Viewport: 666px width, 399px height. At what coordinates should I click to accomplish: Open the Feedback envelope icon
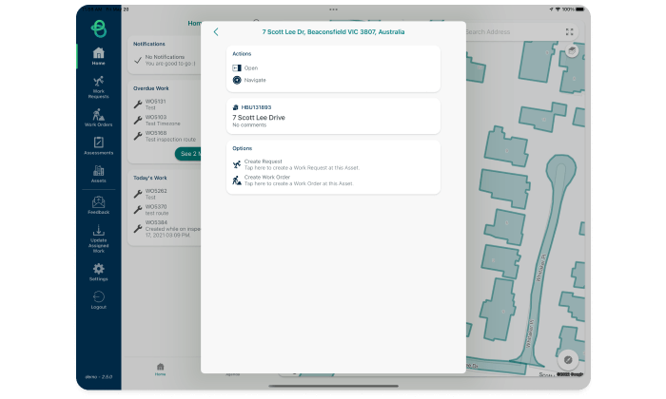point(98,204)
